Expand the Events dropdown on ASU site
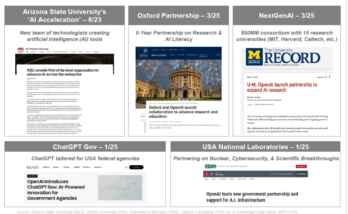The height and width of the screenshot is (214, 348). click(x=74, y=52)
